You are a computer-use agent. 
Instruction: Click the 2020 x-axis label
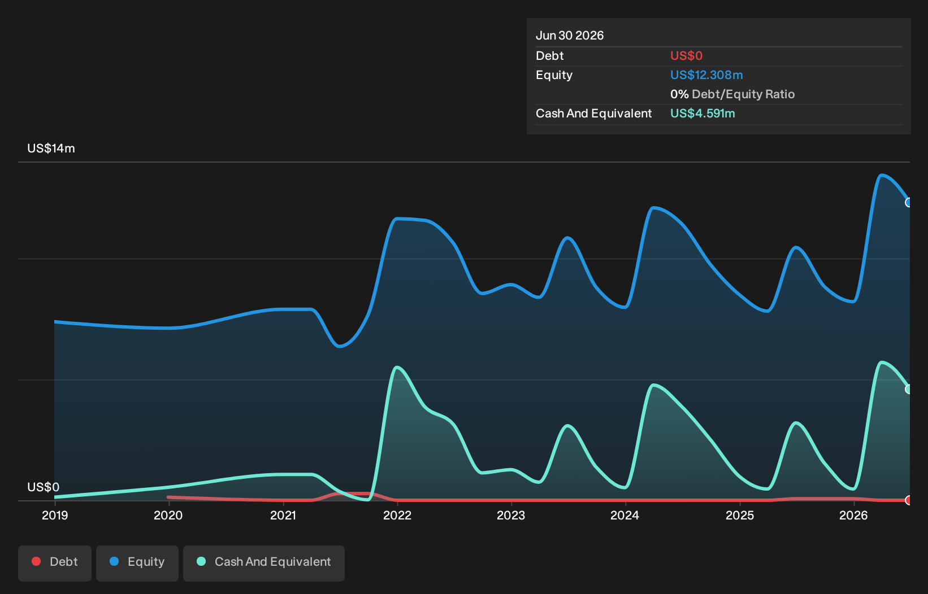tap(168, 516)
